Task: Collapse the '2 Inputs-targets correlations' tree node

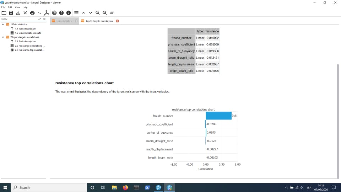Action: [x=3, y=37]
